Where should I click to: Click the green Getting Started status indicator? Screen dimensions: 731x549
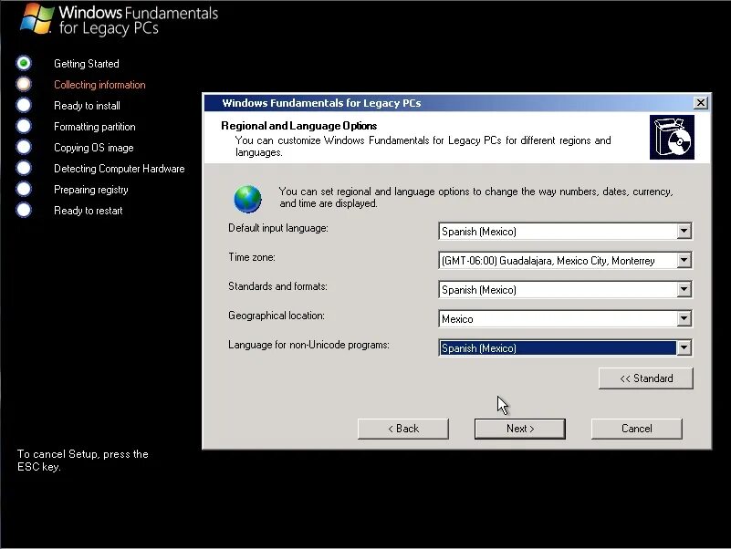pyautogui.click(x=24, y=63)
